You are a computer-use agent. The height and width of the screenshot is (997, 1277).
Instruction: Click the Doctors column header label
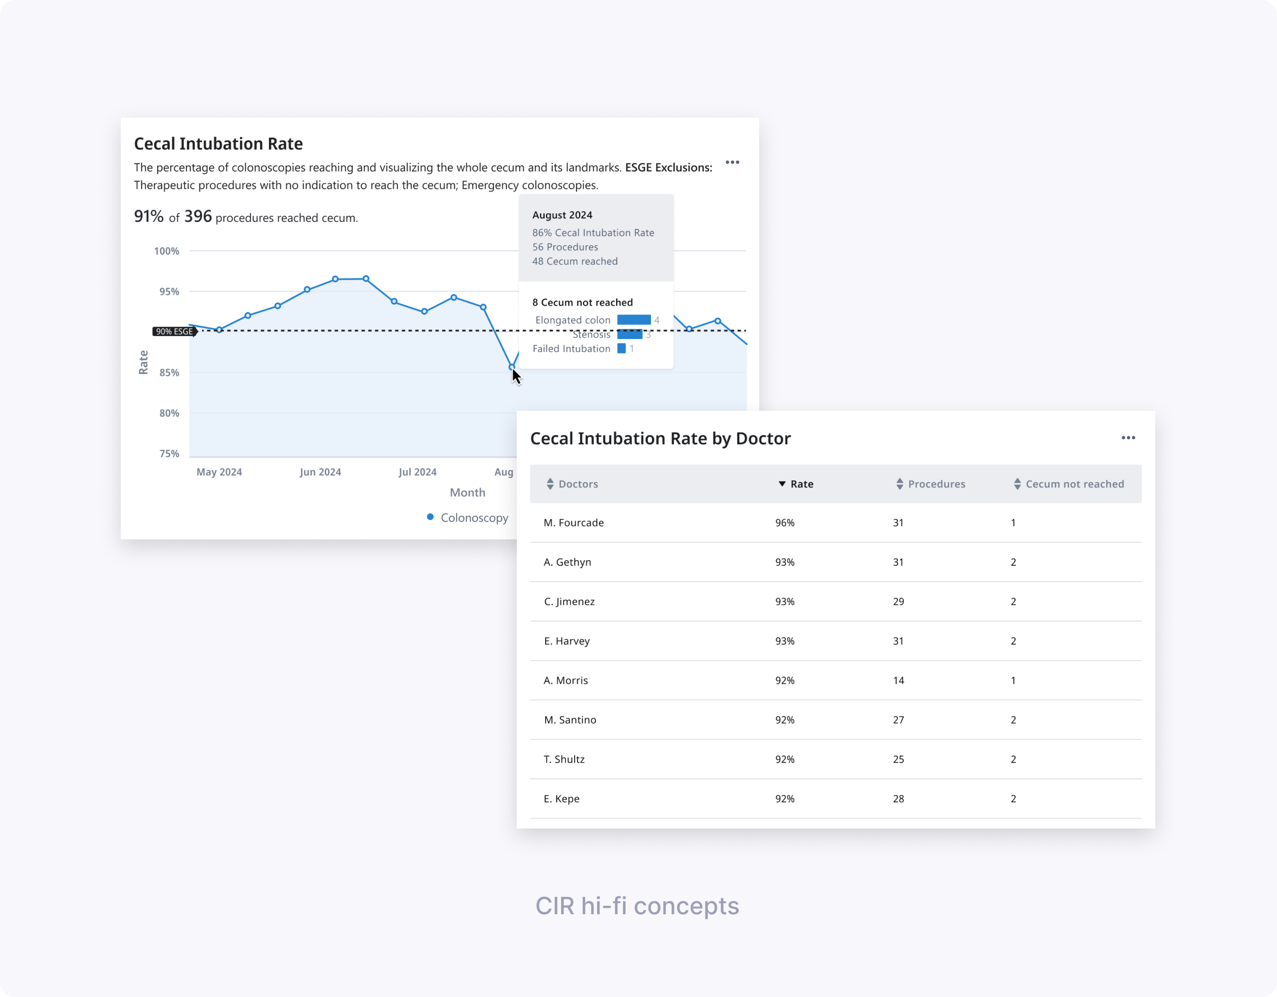click(x=578, y=484)
